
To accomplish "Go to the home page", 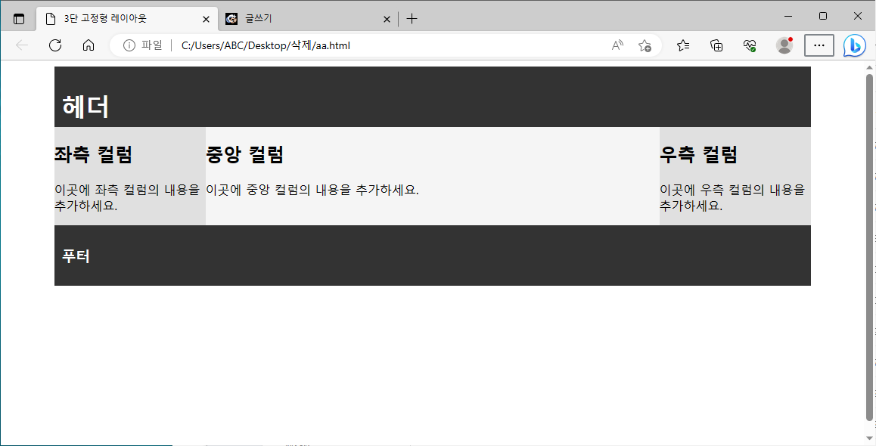I will click(89, 45).
